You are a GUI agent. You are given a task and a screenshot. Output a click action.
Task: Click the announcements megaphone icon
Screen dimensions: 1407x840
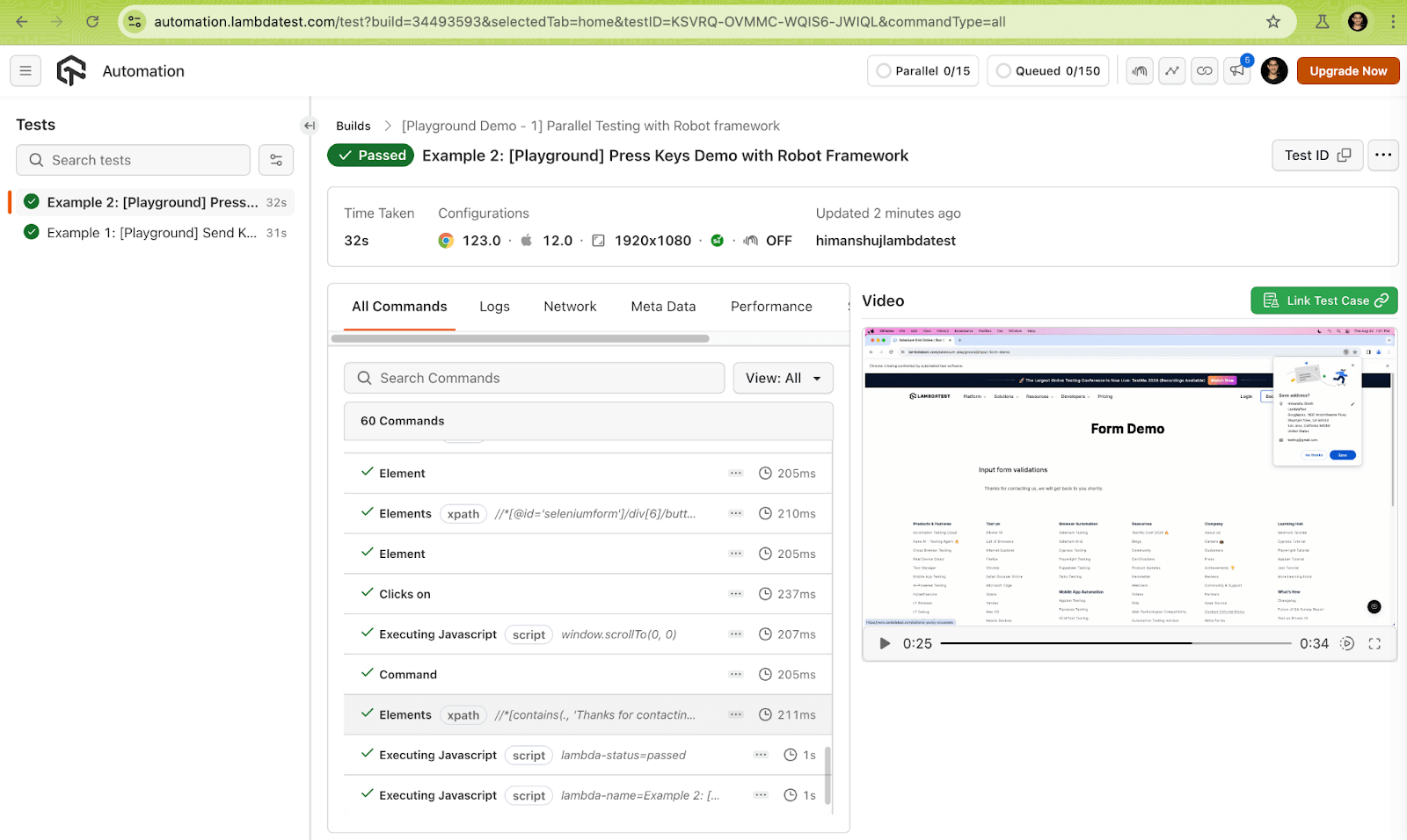tap(1237, 71)
